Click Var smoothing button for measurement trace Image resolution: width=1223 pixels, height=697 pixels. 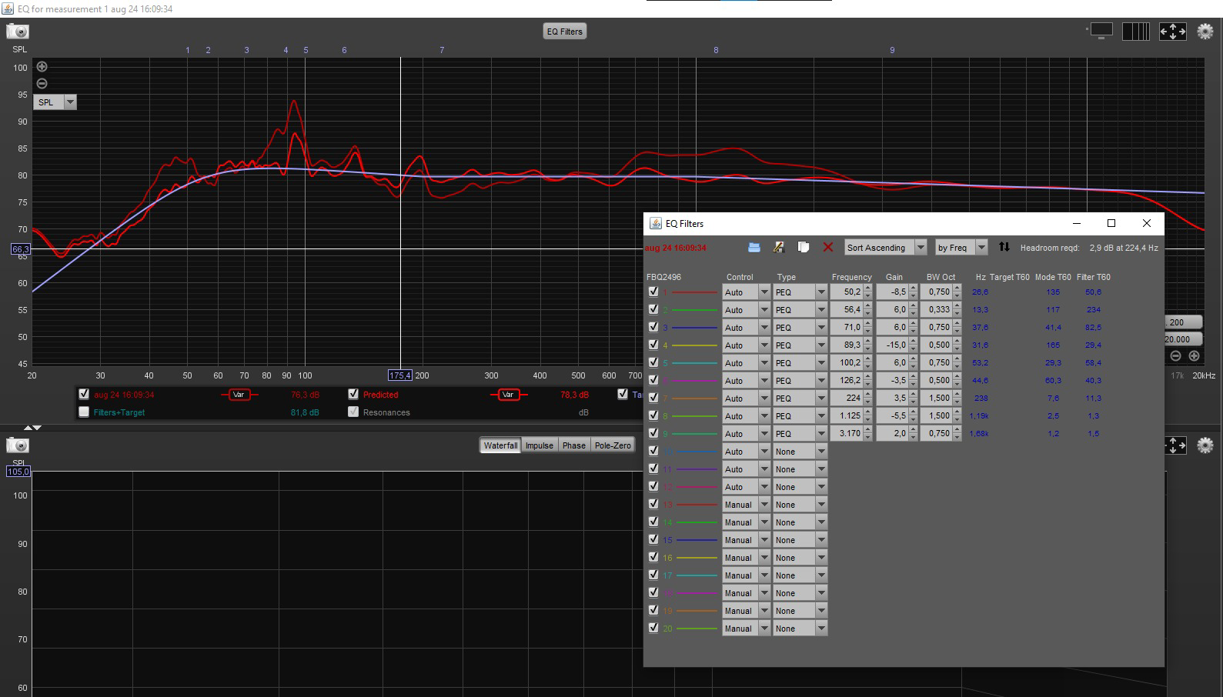click(239, 395)
